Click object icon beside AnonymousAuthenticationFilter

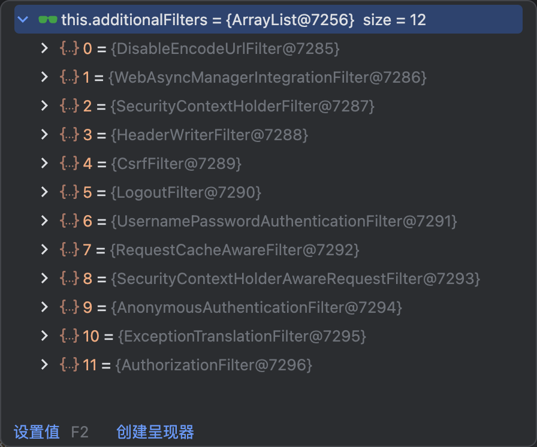click(70, 307)
